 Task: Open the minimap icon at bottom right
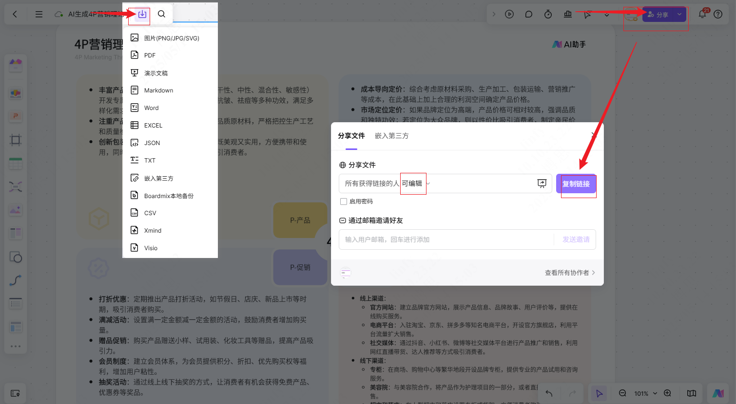click(x=692, y=393)
